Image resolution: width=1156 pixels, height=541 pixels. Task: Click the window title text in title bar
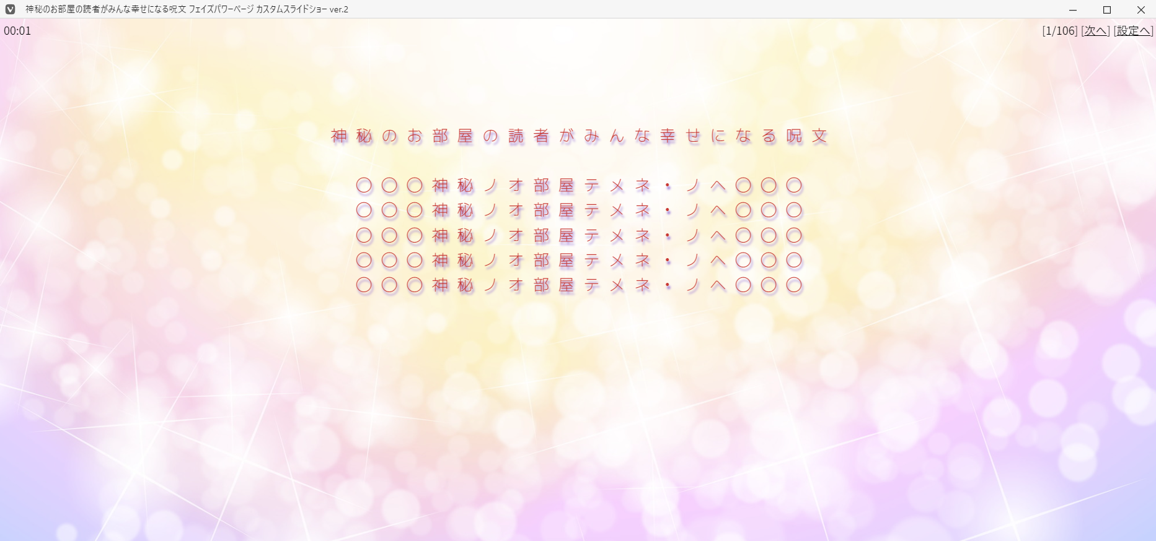pos(187,9)
